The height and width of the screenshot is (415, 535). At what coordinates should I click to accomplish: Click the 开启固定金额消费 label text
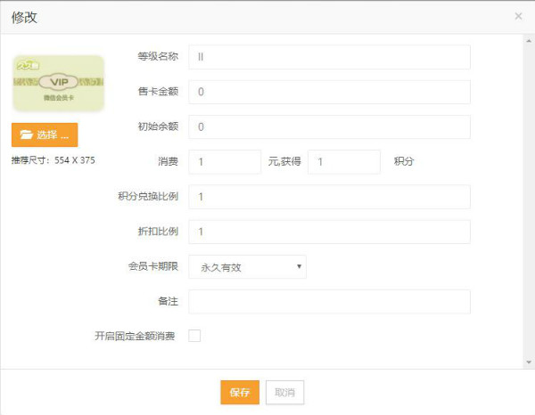(x=135, y=336)
